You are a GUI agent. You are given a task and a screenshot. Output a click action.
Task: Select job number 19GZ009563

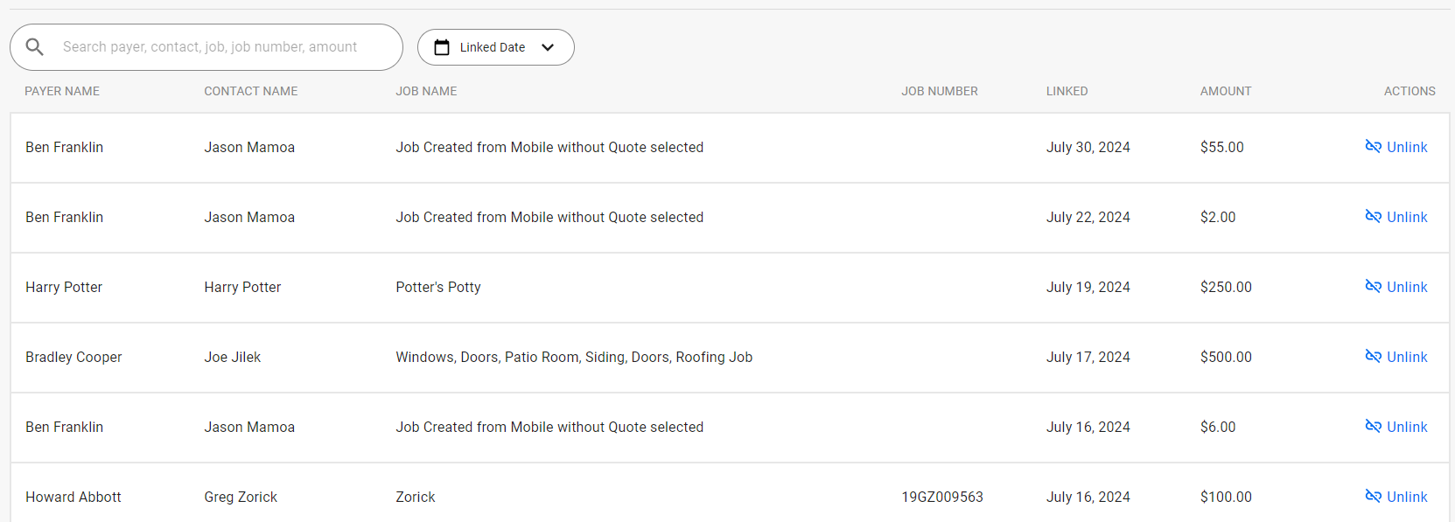942,497
